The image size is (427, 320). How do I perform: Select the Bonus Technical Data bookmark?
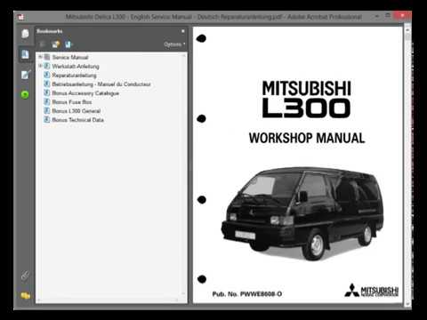77,120
